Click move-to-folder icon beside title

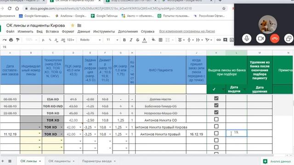click(x=79, y=25)
